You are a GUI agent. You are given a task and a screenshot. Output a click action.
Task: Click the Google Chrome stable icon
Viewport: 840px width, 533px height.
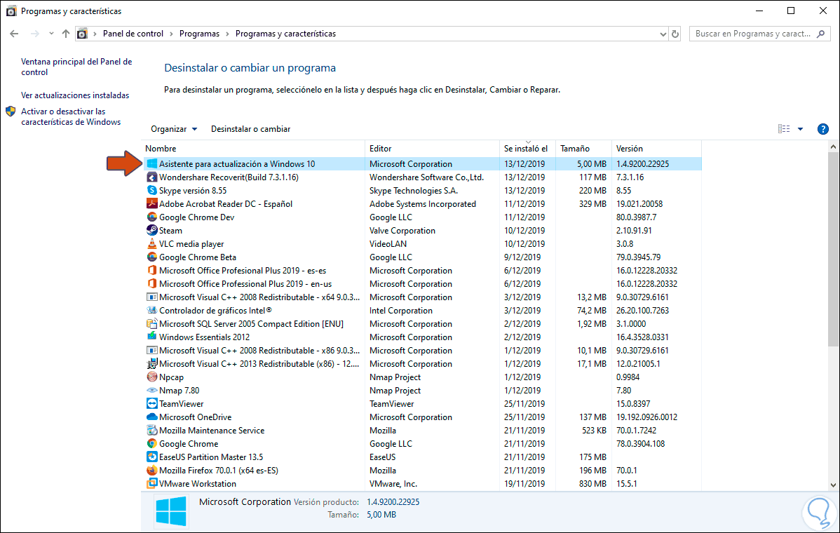(151, 443)
